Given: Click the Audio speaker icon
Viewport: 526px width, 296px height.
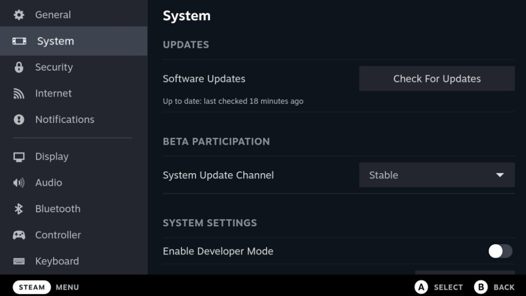Looking at the screenshot, I should 19,183.
